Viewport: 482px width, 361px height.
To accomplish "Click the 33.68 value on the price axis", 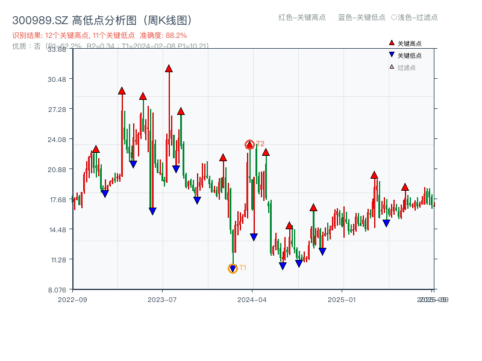I will pos(57,50).
